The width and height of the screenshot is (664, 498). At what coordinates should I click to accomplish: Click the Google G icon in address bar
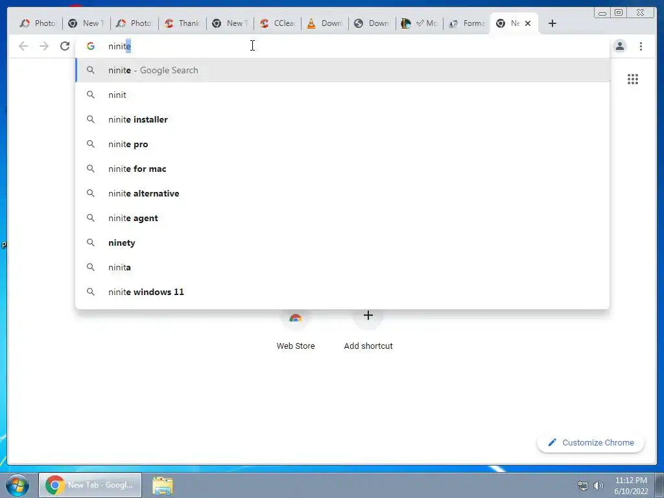point(91,46)
